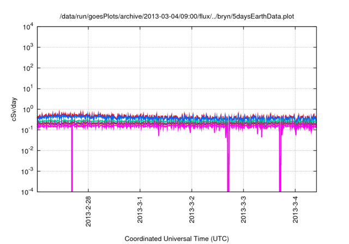Click the plot file path title
The image size is (349, 244).
point(177,16)
